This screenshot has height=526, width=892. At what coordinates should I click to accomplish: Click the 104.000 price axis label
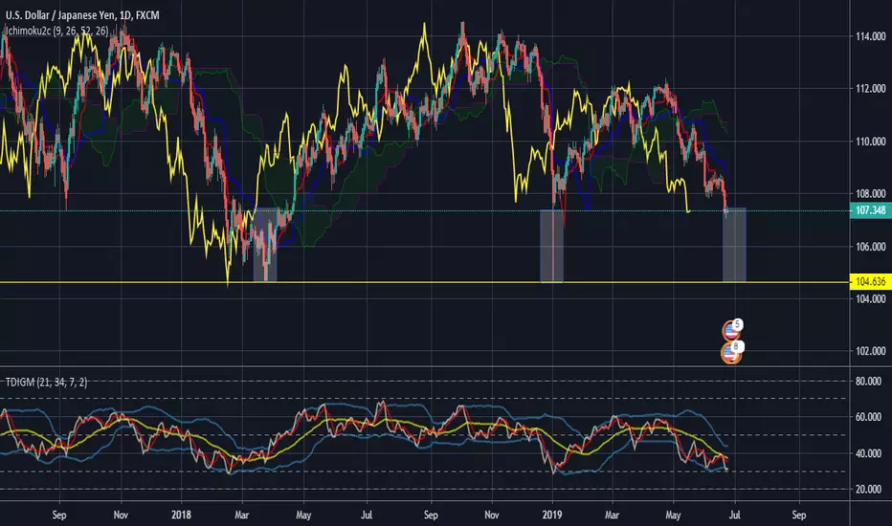870,298
